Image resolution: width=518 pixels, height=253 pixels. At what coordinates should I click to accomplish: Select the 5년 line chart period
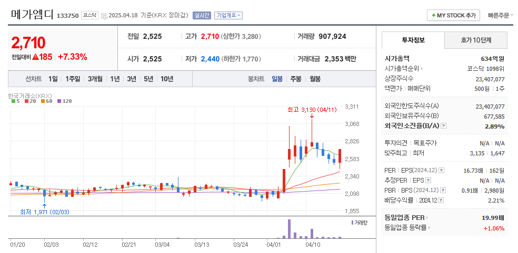pyautogui.click(x=148, y=79)
